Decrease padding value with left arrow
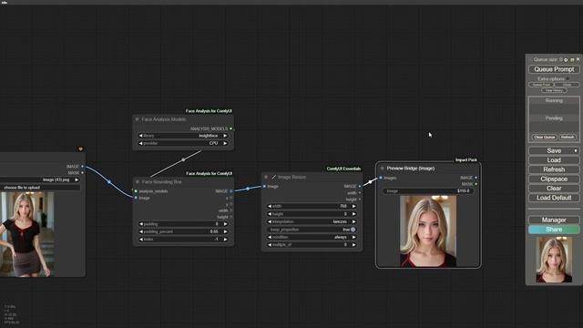The height and width of the screenshot is (328, 583). pos(140,224)
